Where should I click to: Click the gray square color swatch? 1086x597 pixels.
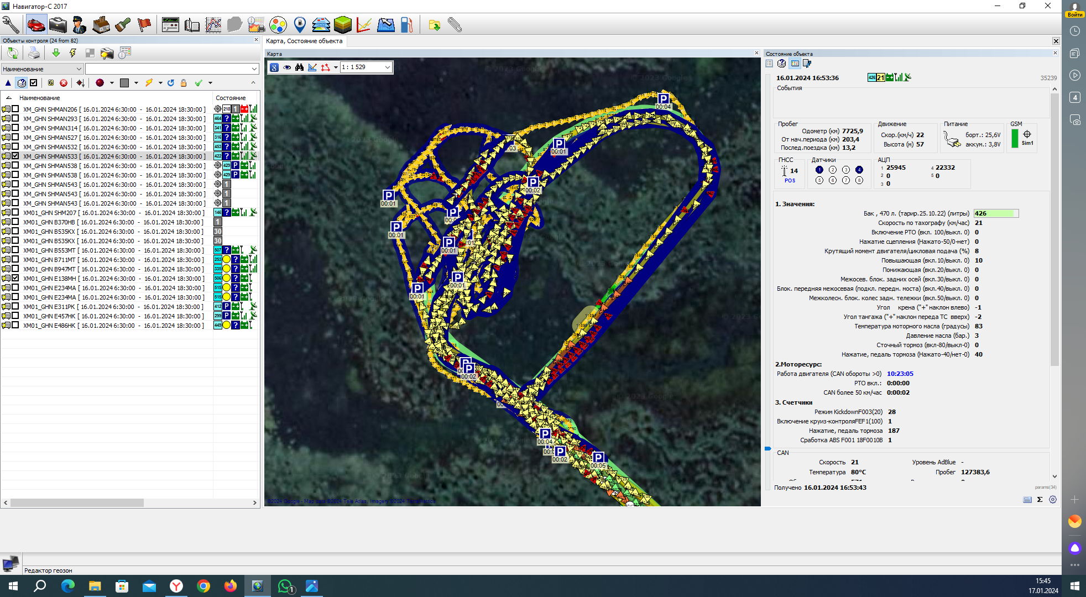pyautogui.click(x=124, y=83)
